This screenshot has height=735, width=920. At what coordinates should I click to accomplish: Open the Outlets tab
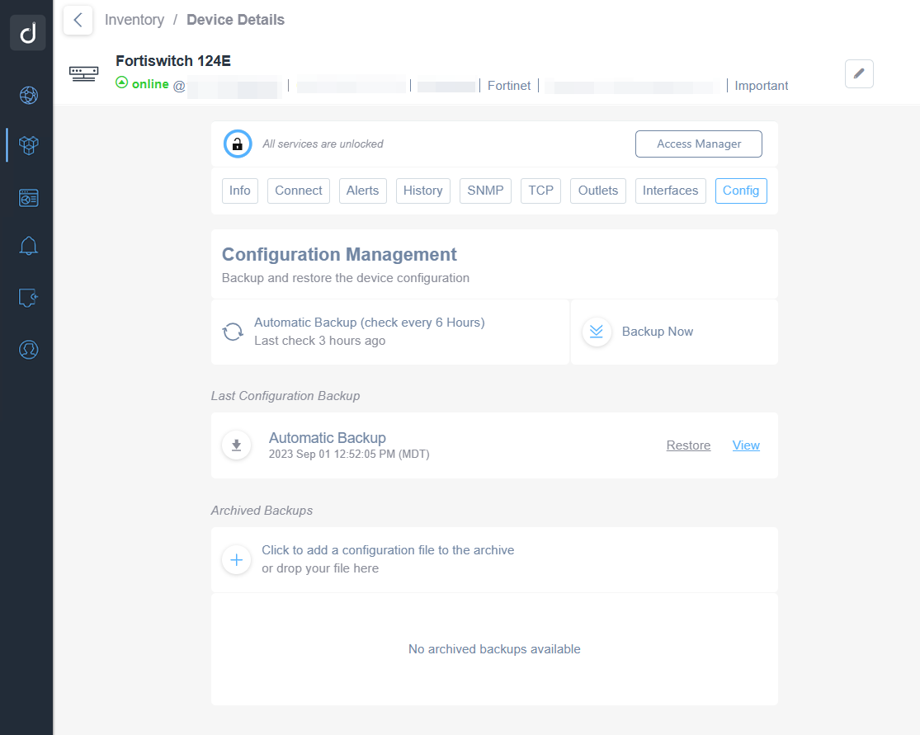(x=598, y=191)
